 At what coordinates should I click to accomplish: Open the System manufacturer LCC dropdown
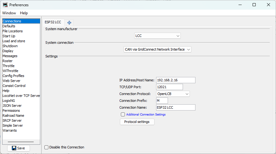pos(157,36)
